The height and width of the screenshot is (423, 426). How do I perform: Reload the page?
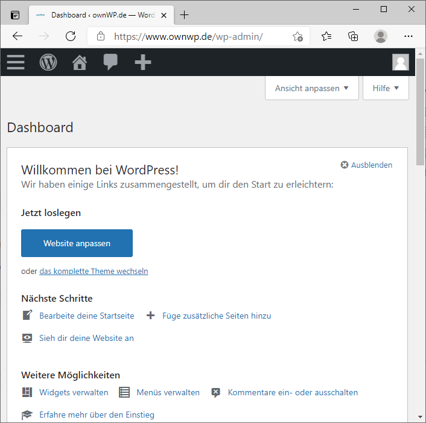pyautogui.click(x=71, y=36)
